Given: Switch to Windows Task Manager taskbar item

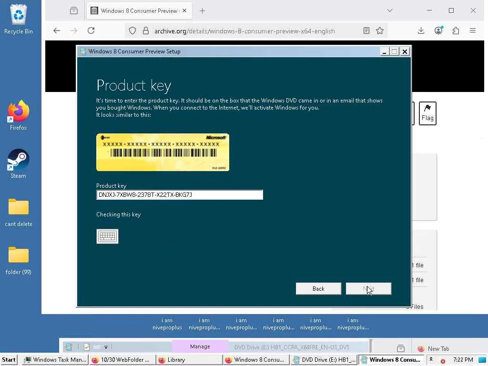Looking at the screenshot, I should (x=56, y=360).
